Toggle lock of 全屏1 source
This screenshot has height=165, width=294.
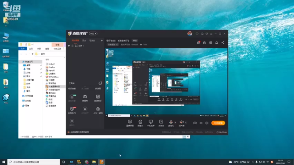[x=72, y=46]
